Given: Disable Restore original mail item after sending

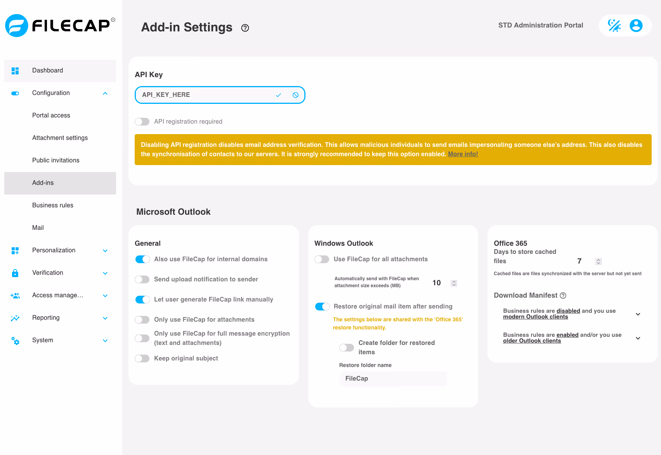Looking at the screenshot, I should tap(322, 307).
